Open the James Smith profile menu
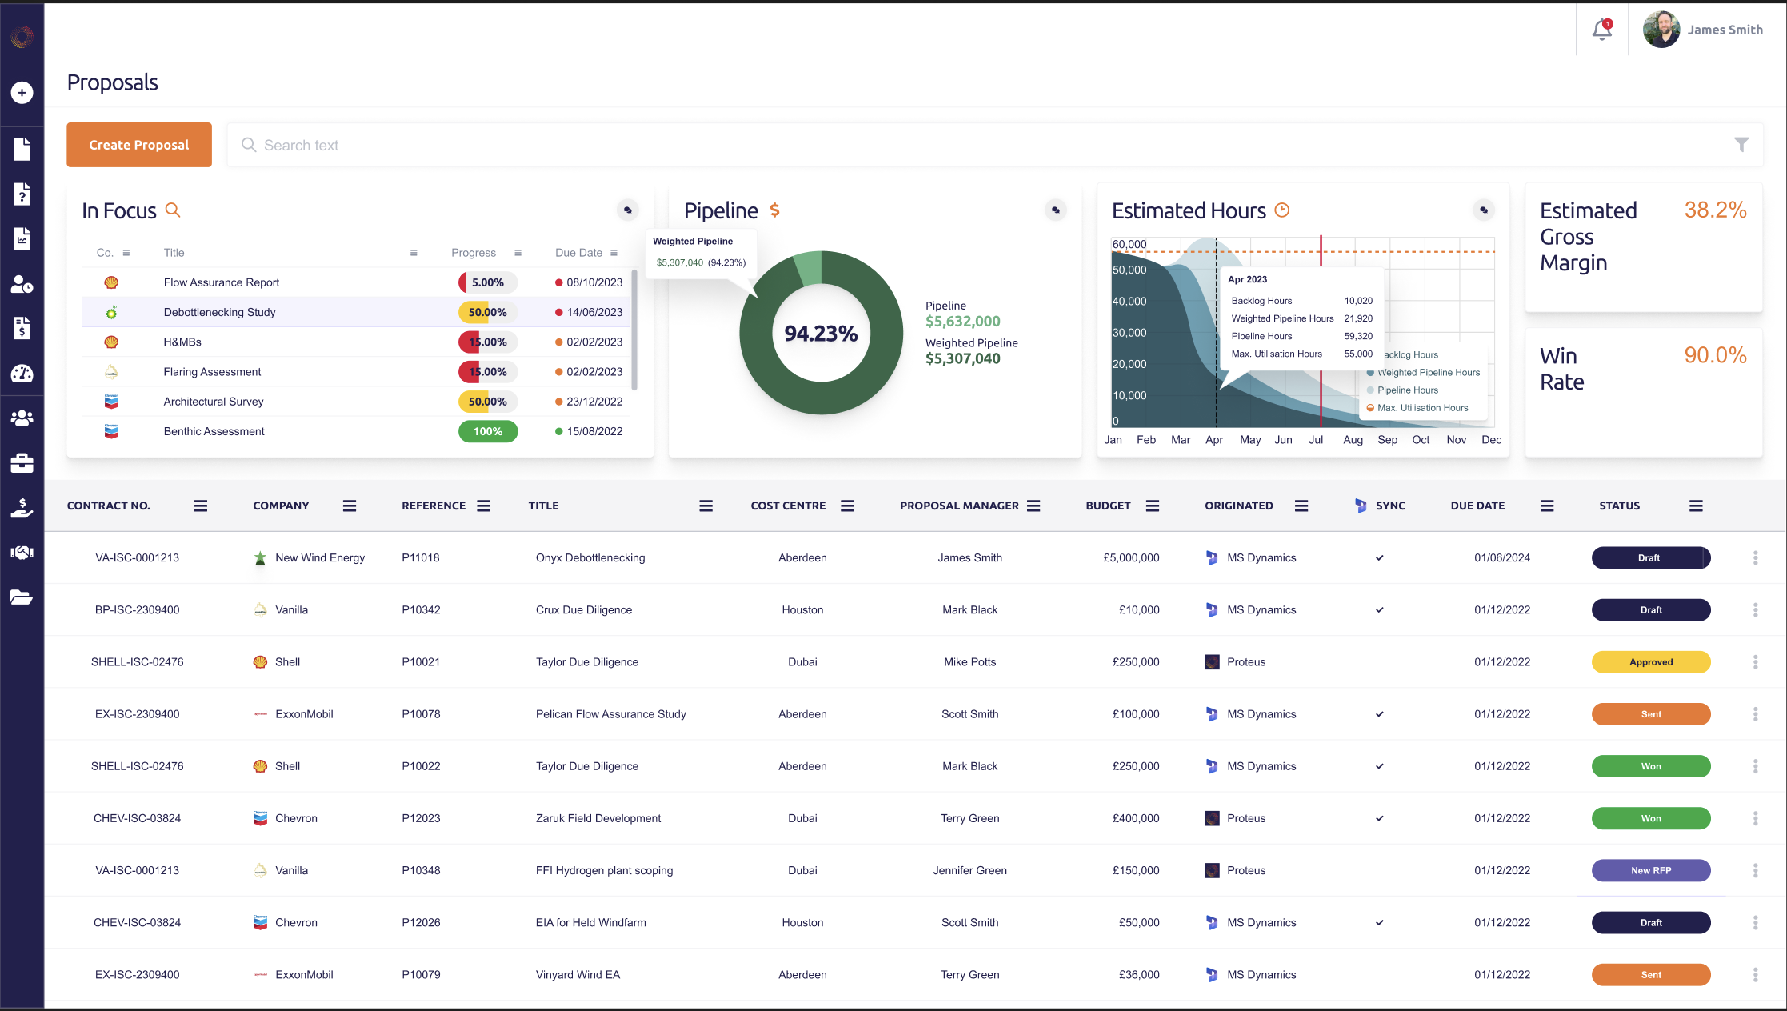Image resolution: width=1787 pixels, height=1011 pixels. coord(1703,30)
